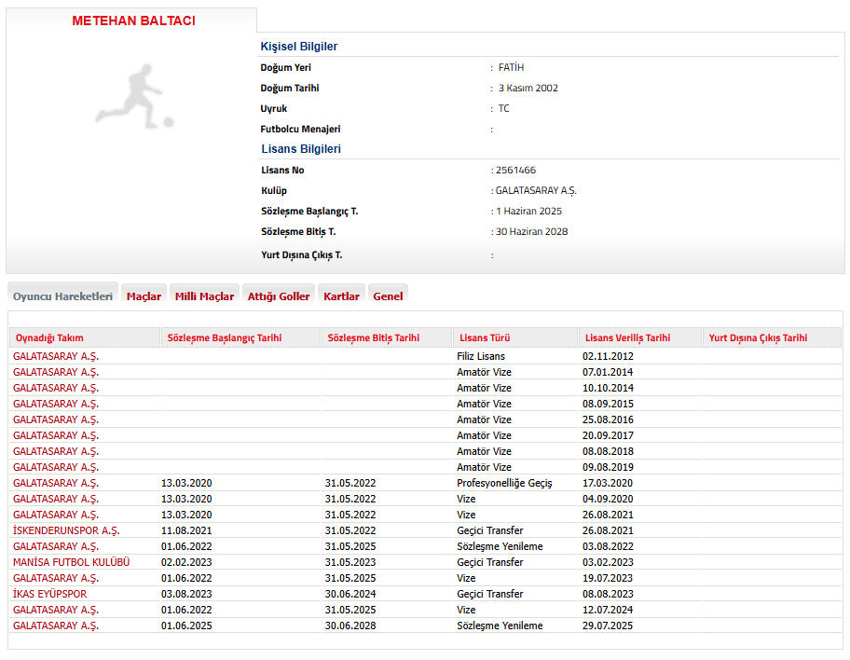Select the Attığı Goller tab
Image resolution: width=850 pixels, height=660 pixels.
pyautogui.click(x=278, y=296)
